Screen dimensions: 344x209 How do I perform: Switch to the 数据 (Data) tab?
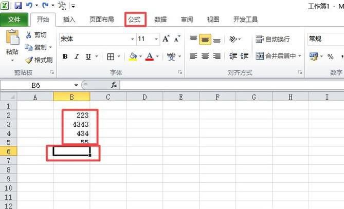click(160, 20)
